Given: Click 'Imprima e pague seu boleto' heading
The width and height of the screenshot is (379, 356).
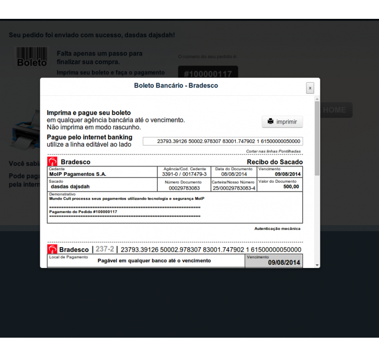Looking at the screenshot, I should [x=89, y=113].
